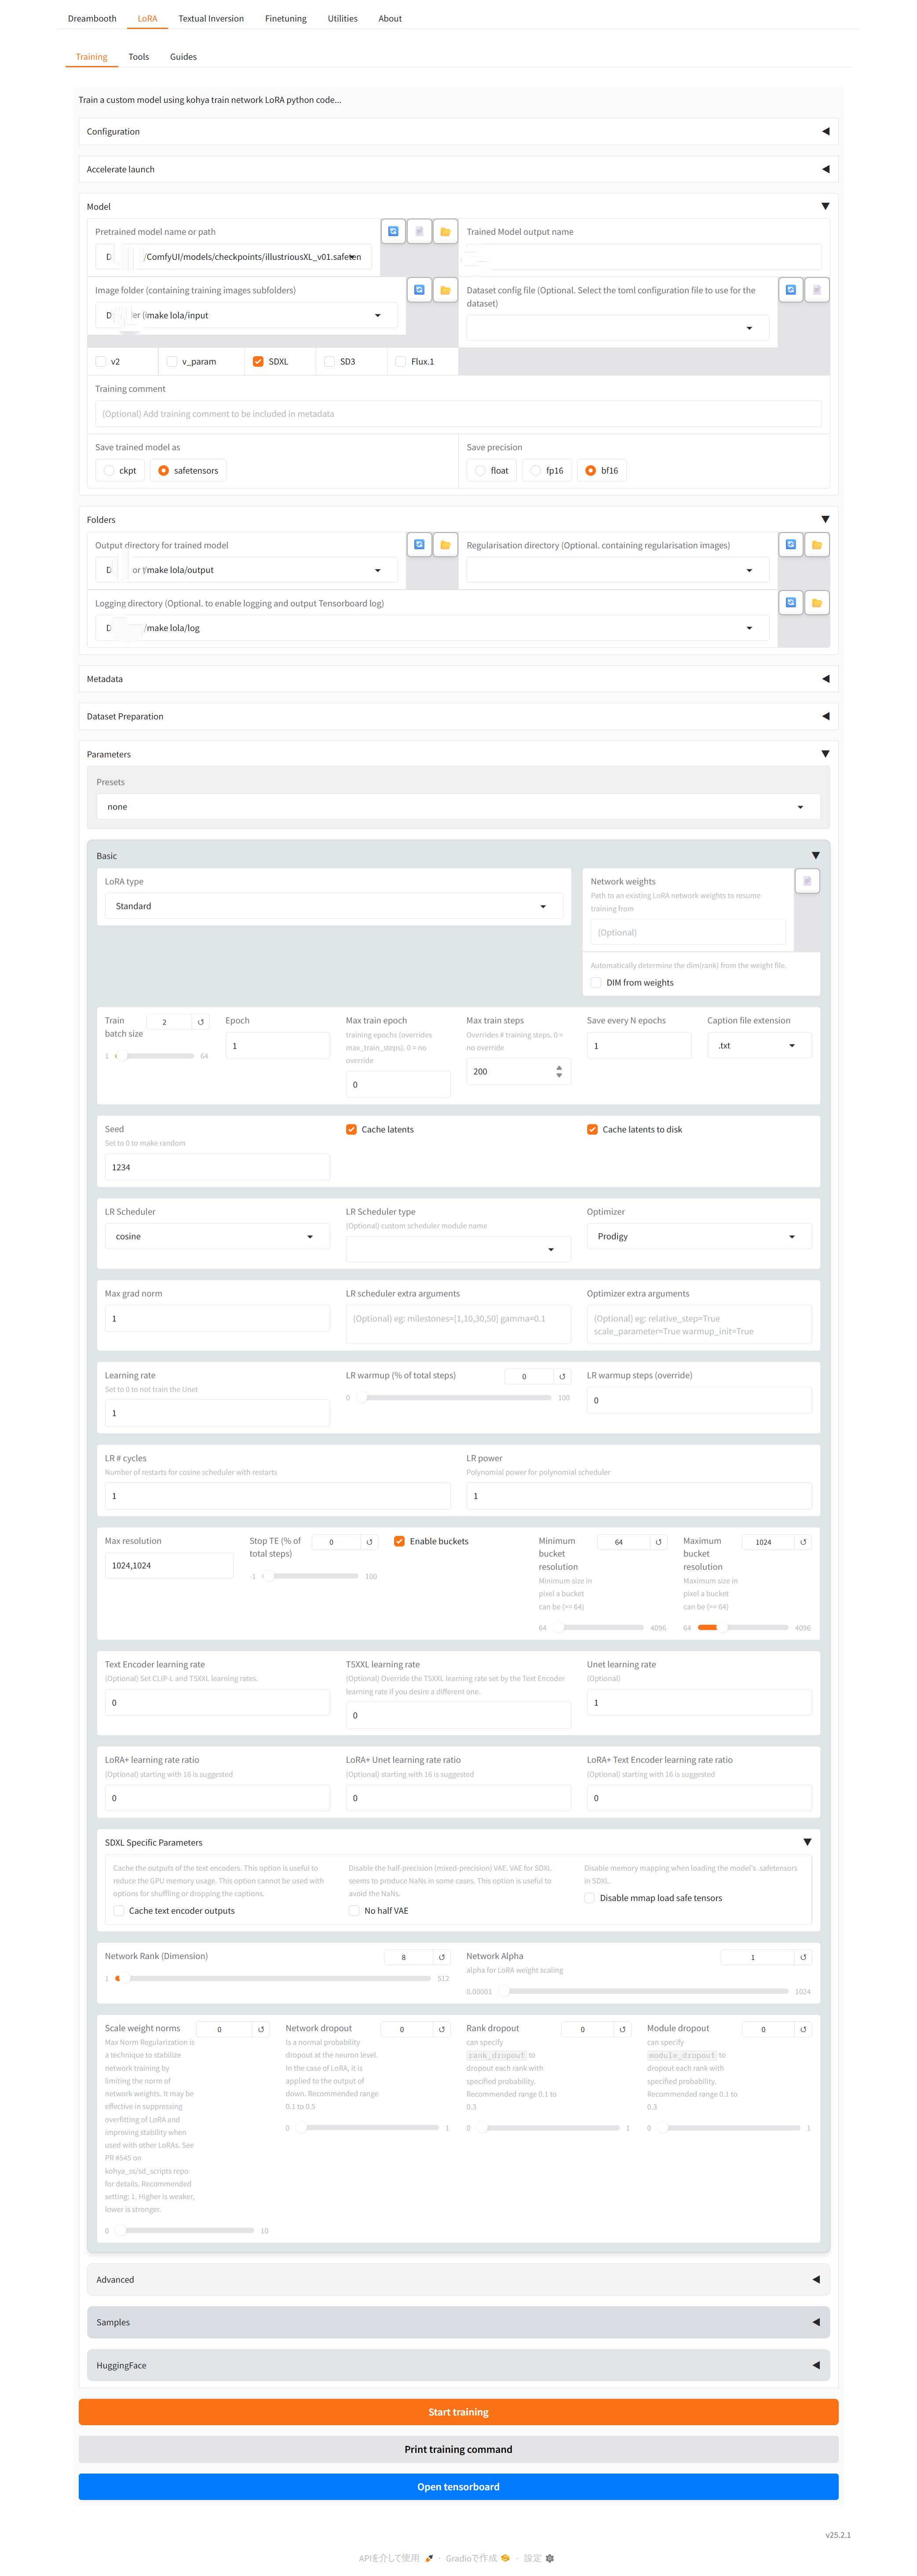Click the document icon beside Network weights
The image size is (917, 2576).
pos(807,880)
